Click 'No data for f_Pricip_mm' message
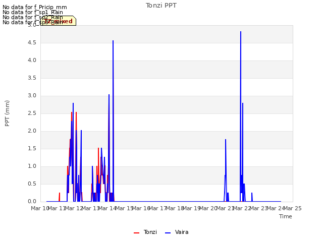Viewport: 323px width, 242px height. tap(35, 7)
